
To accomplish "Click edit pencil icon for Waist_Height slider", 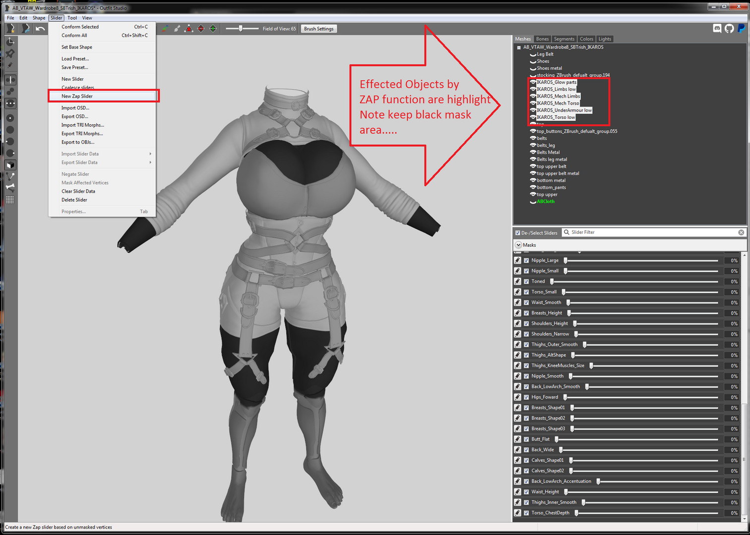I will [518, 492].
